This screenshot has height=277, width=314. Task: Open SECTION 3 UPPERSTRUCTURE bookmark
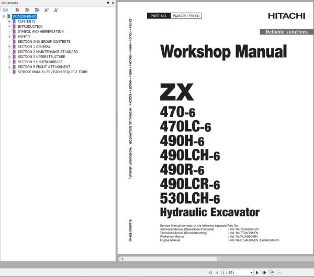tap(41, 57)
